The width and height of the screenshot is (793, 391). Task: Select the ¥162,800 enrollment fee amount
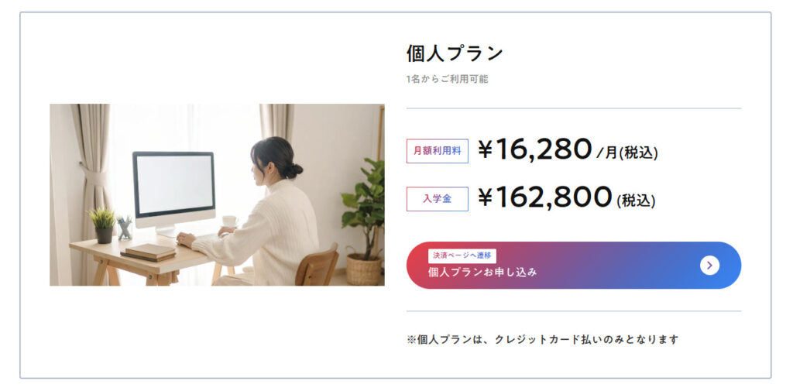pyautogui.click(x=544, y=197)
